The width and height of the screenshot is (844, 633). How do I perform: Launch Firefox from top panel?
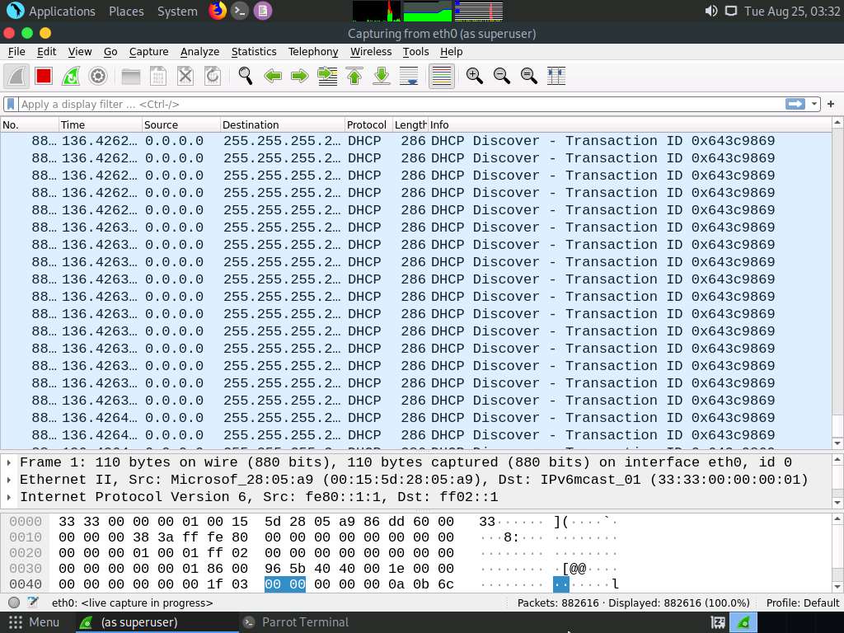tap(218, 11)
